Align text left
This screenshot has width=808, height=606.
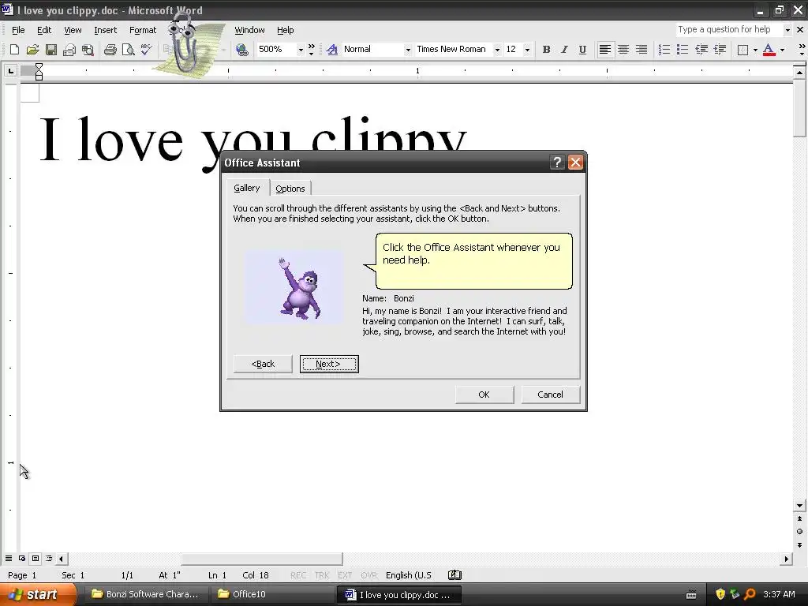pos(605,50)
